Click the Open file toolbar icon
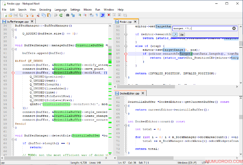243x165 pixels. [x=10, y=15]
